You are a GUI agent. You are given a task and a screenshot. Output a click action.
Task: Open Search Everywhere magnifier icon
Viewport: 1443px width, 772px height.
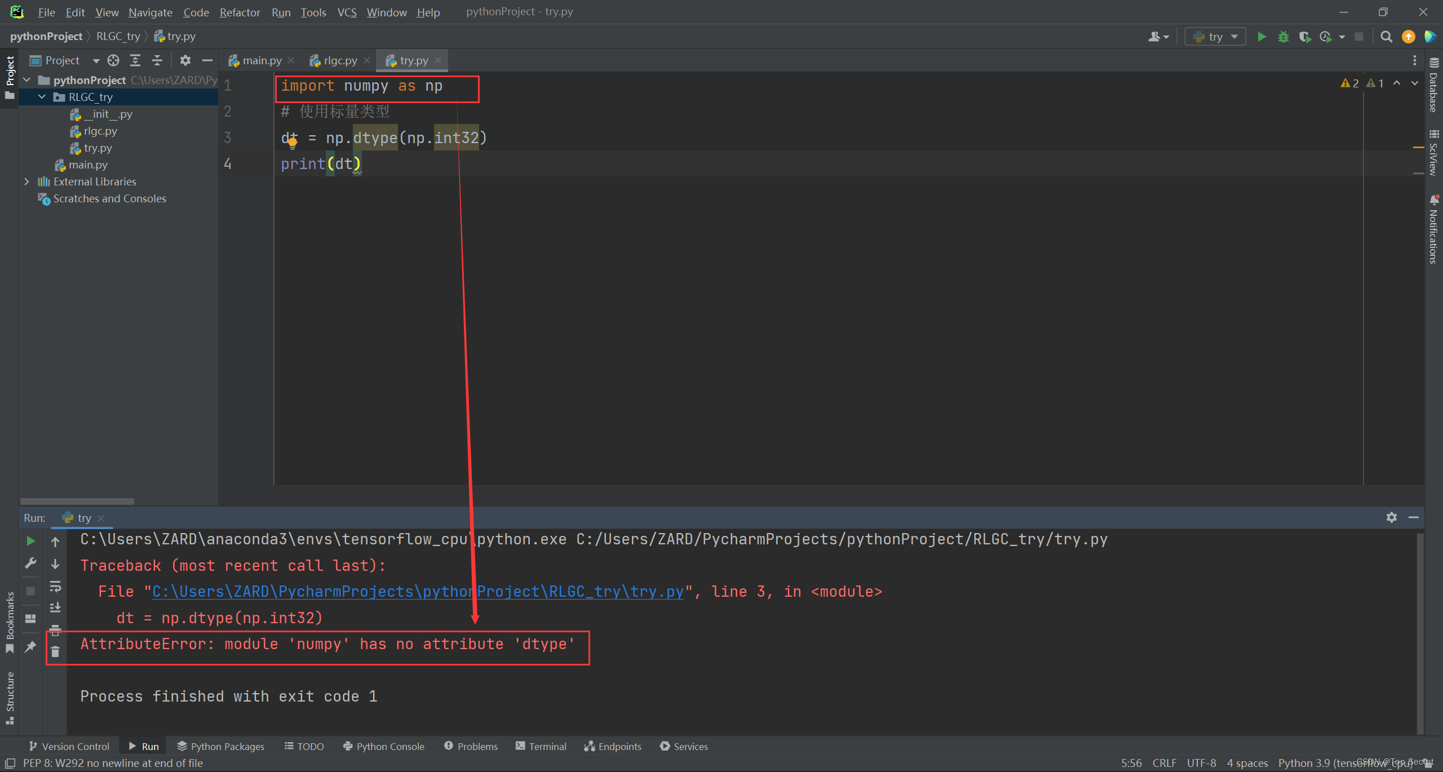[1386, 37]
